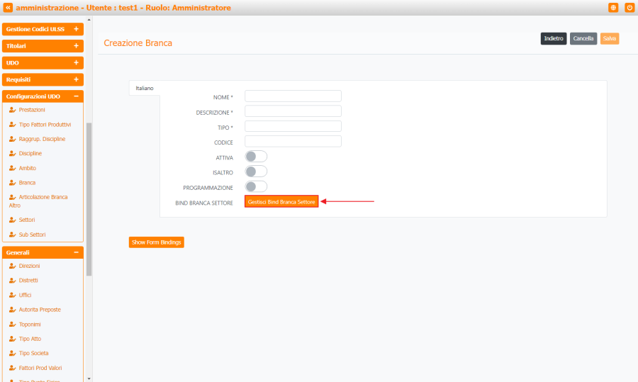Select the Italiano language tab
This screenshot has height=382, width=638.
point(145,88)
